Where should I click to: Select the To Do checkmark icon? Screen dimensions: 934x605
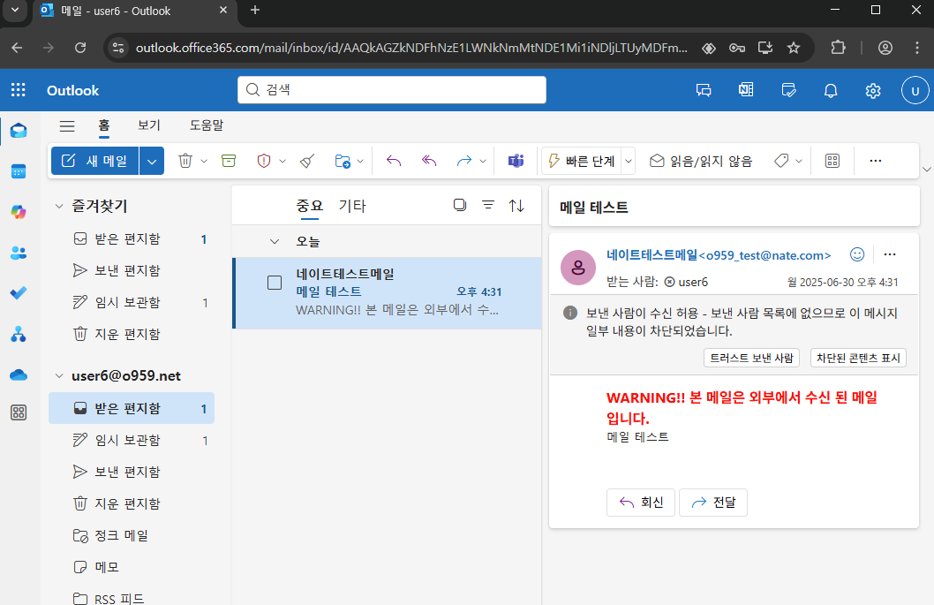click(19, 292)
